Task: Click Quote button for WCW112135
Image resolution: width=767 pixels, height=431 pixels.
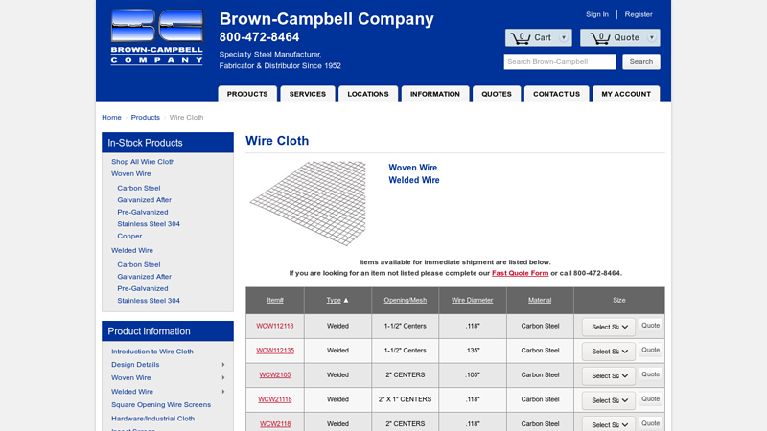Action: coord(651,350)
